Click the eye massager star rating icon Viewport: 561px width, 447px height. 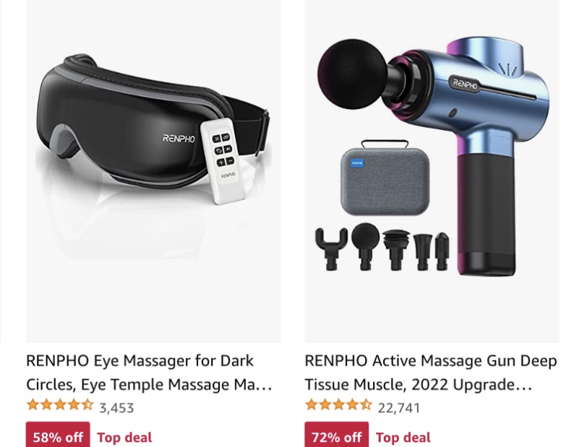pos(60,405)
